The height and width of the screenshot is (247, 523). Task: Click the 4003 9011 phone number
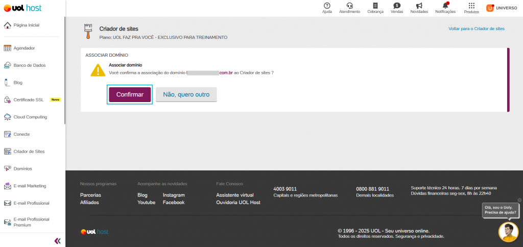tap(285, 189)
